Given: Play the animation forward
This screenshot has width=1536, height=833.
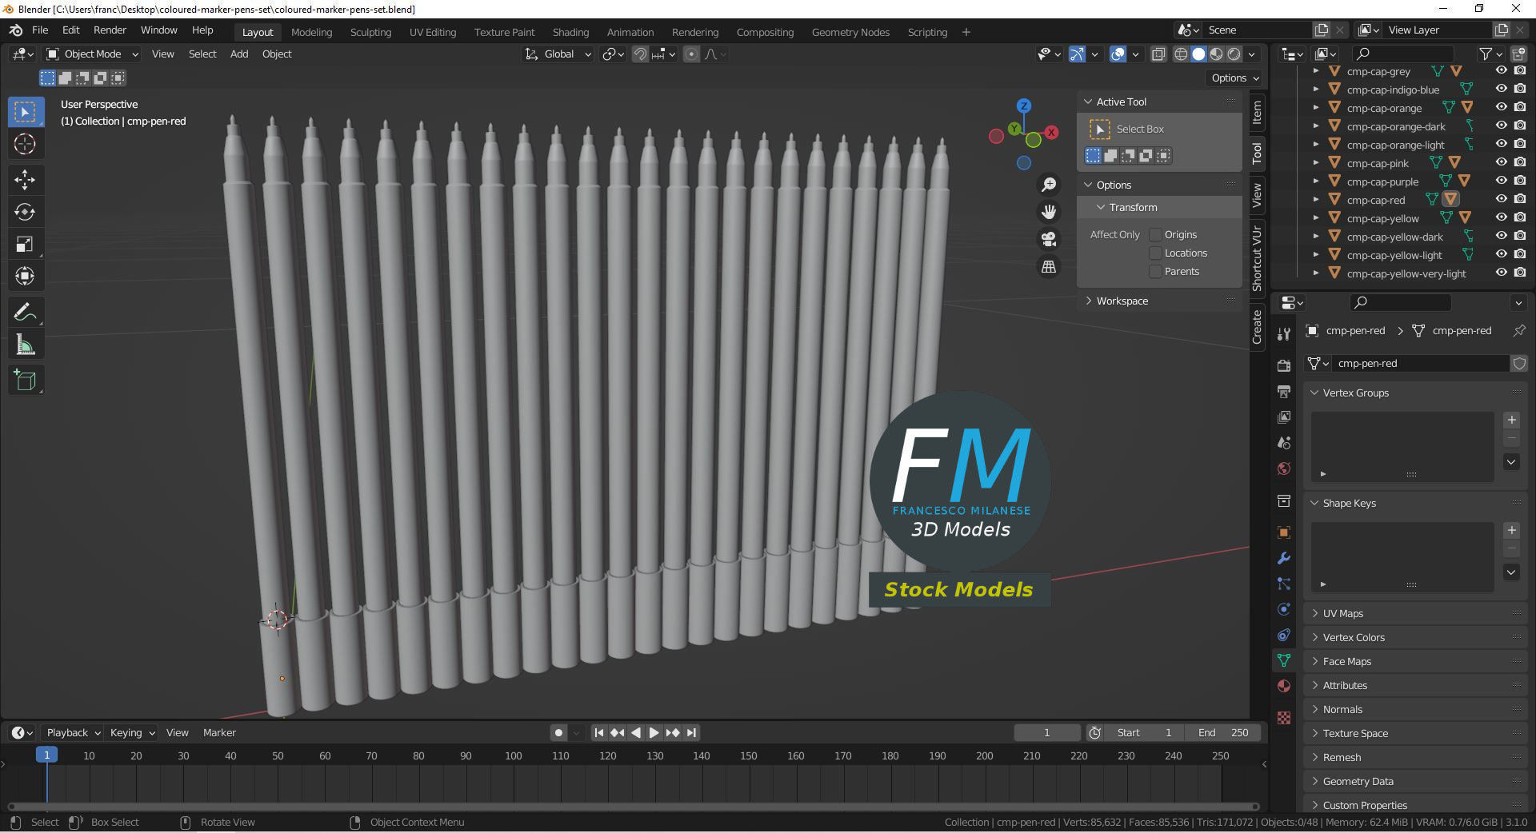Looking at the screenshot, I should 654,732.
